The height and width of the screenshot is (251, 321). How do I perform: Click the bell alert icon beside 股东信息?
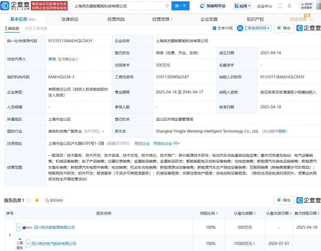click(x=37, y=200)
